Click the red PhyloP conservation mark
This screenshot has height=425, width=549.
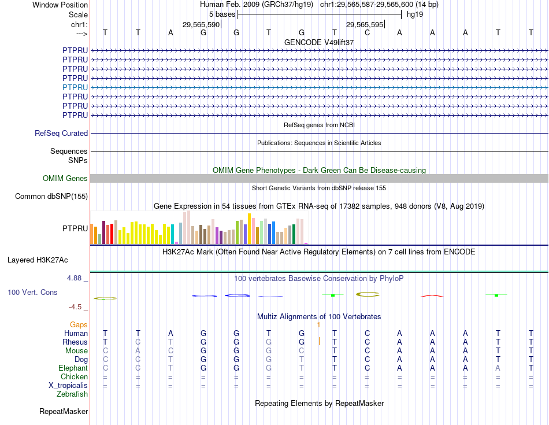[432, 295]
